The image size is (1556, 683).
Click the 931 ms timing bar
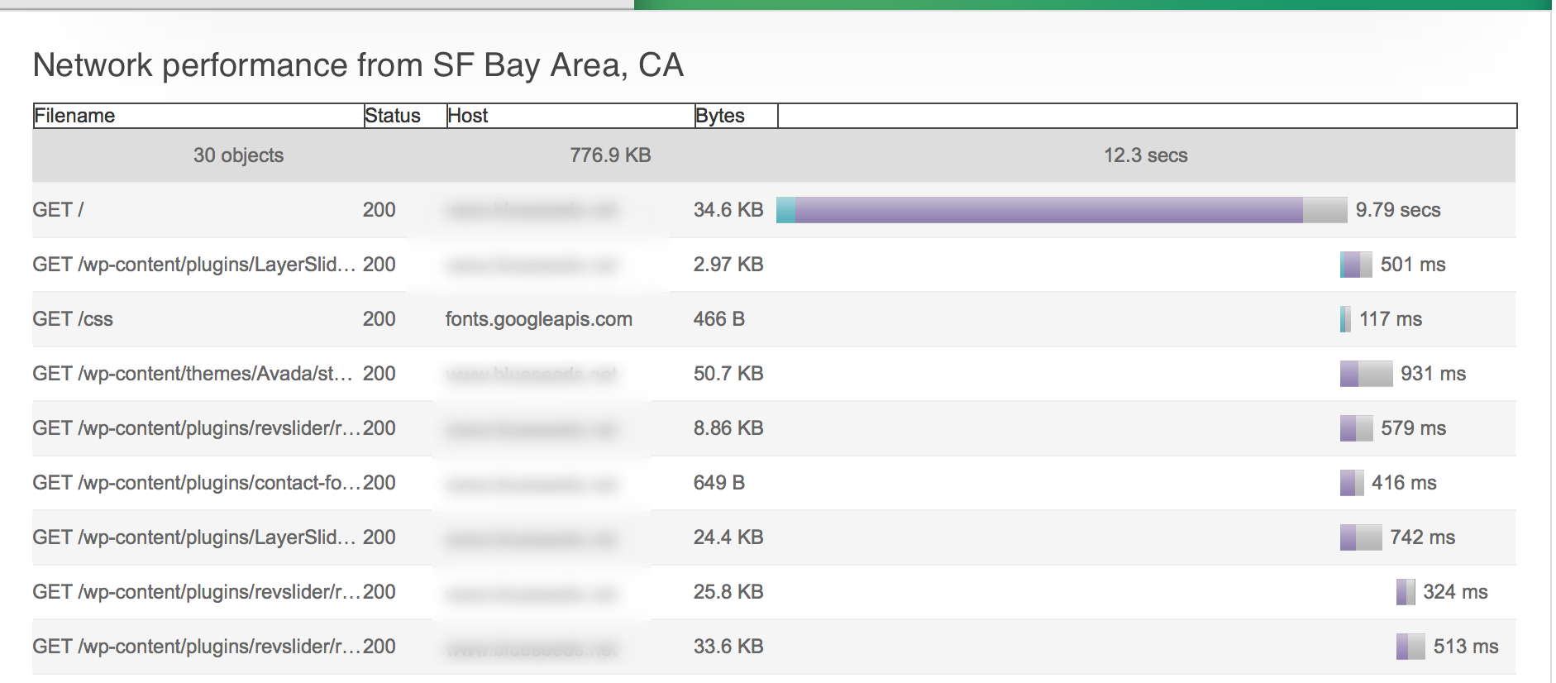pos(1367,374)
